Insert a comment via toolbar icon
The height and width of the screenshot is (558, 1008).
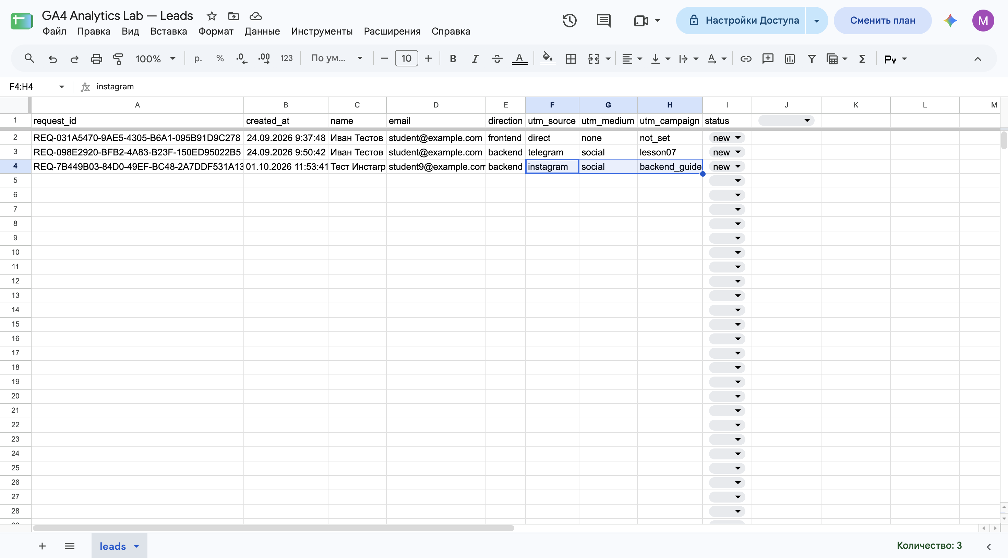tap(768, 59)
